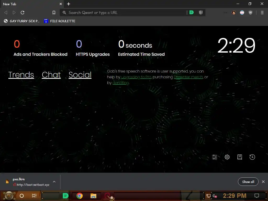Viewport: 268px width, 201px height.
Task: Click the search magnifier icon in address bar
Action: [x=64, y=13]
